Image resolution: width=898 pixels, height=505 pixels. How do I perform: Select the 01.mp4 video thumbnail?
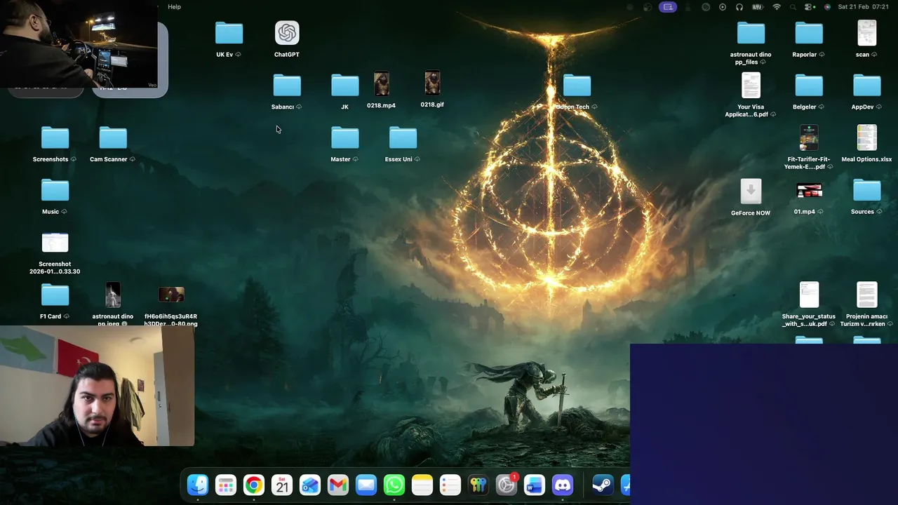[x=809, y=191]
